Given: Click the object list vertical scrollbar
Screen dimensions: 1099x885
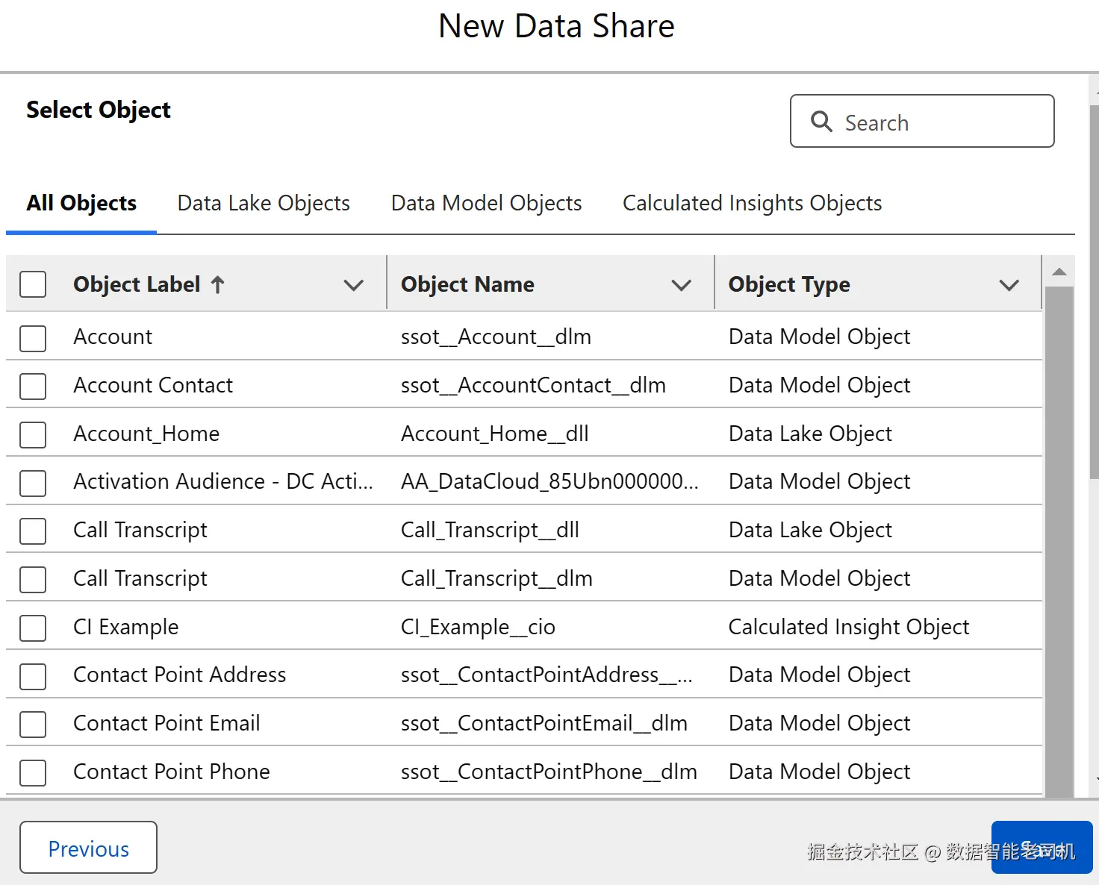Looking at the screenshot, I should [x=1059, y=537].
